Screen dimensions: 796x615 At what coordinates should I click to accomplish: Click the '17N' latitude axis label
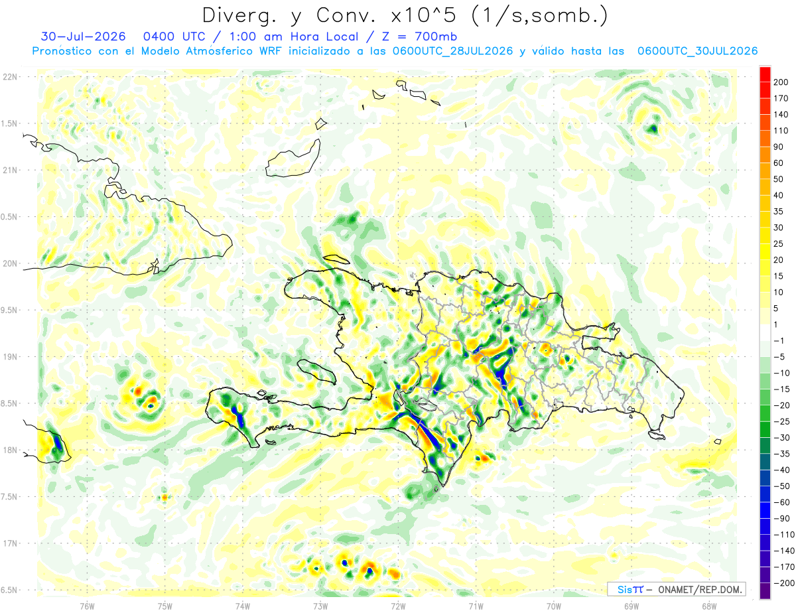[x=10, y=544]
